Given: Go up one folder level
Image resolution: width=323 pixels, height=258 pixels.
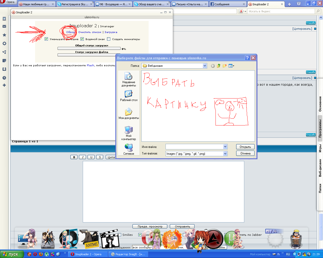Looking at the screenshot, I should point(219,66).
